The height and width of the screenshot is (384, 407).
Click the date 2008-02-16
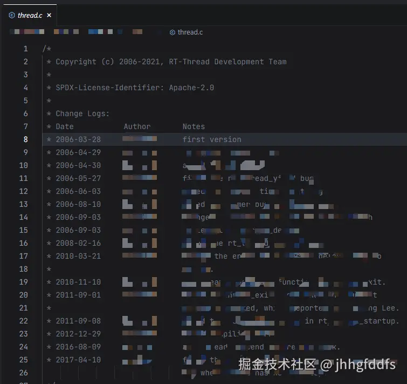click(x=78, y=243)
